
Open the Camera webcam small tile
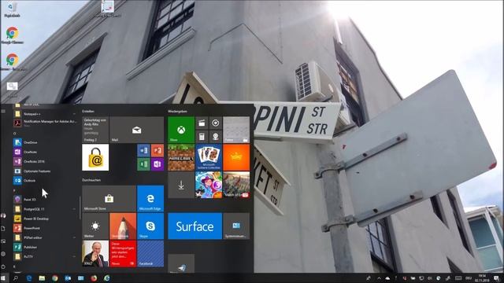point(216,137)
